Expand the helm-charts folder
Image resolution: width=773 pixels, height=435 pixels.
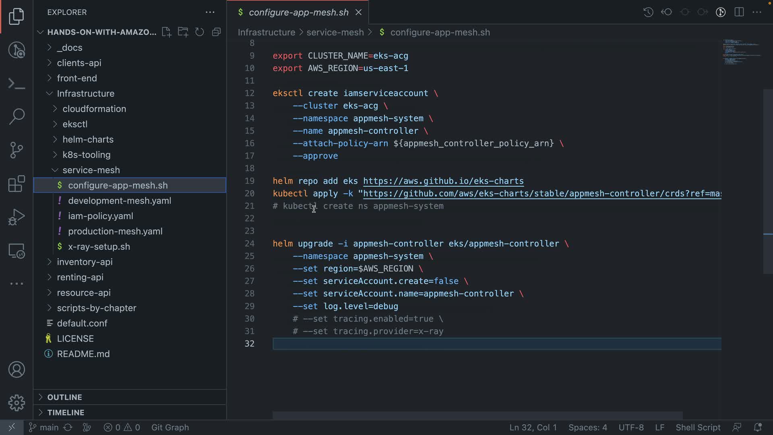[x=88, y=139]
